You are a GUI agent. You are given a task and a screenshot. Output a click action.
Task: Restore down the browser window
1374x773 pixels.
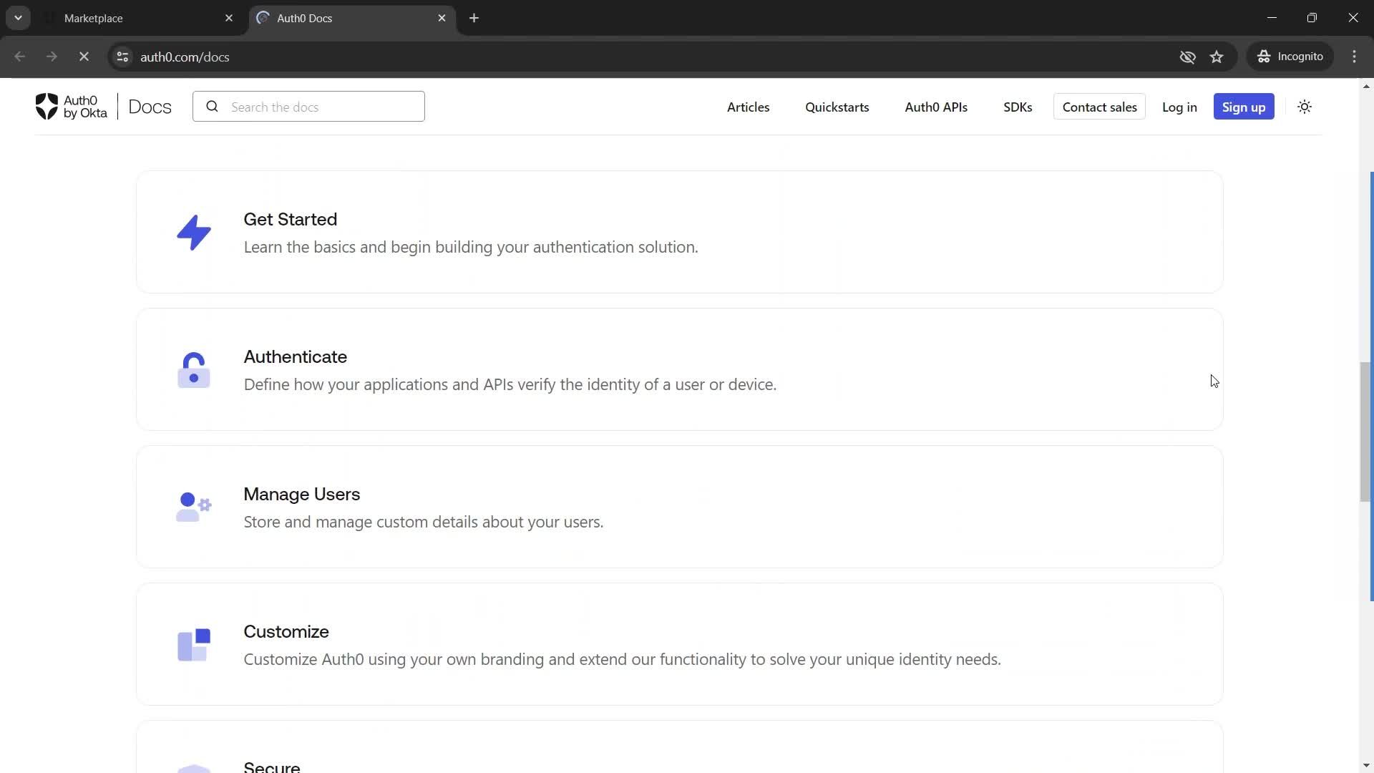[1312, 18]
